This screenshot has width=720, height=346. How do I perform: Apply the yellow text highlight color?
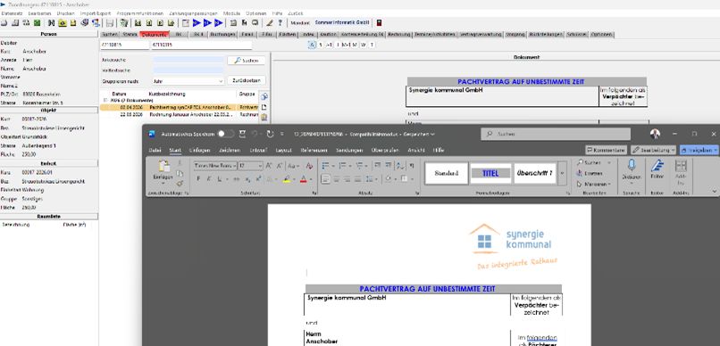tap(287, 179)
